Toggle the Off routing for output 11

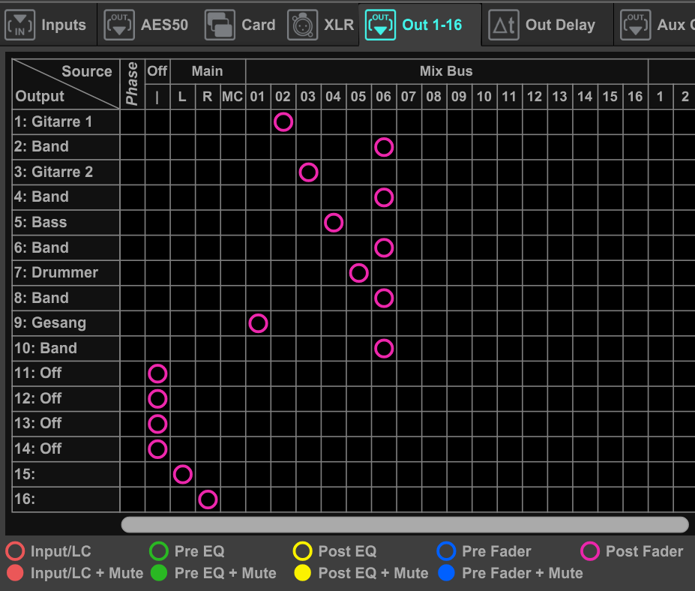157,373
